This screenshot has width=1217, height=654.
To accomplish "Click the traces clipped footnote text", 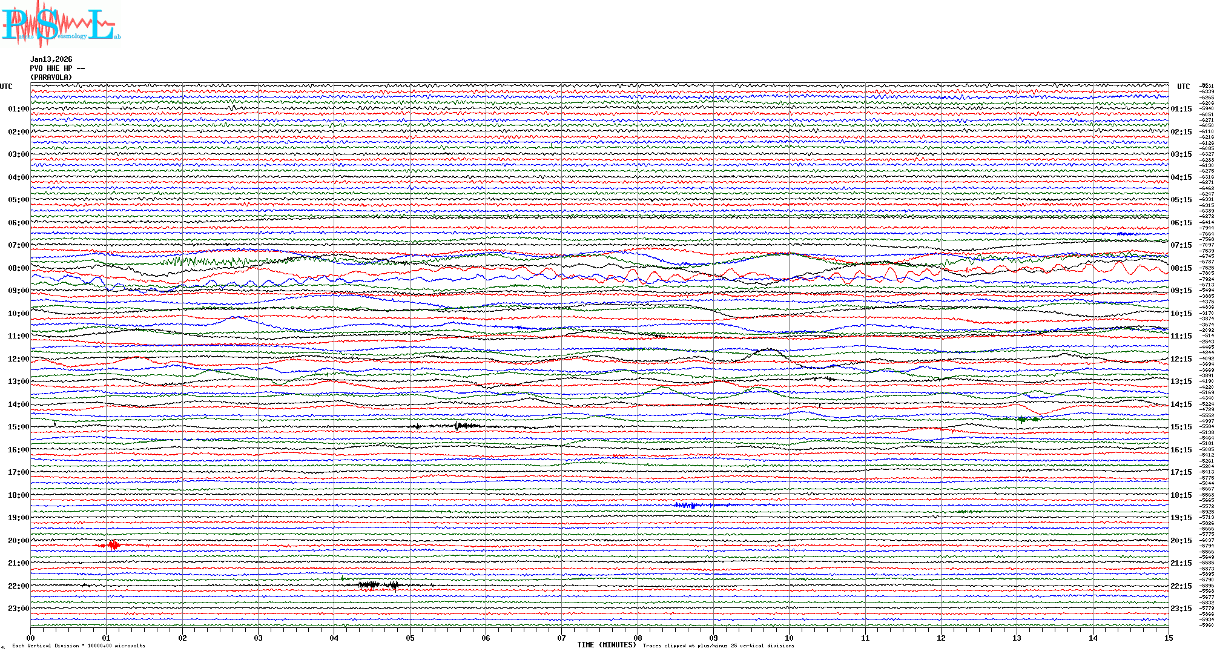I will pos(718,646).
